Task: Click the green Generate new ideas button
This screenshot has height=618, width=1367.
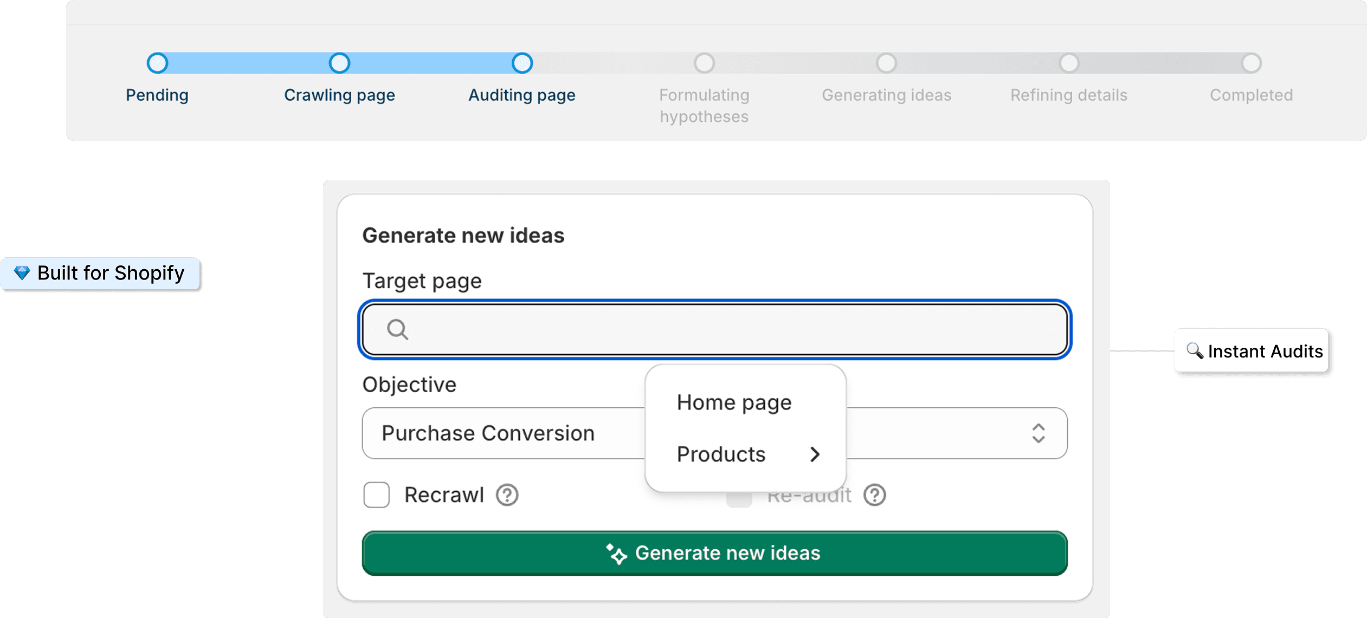Action: pyautogui.click(x=714, y=554)
